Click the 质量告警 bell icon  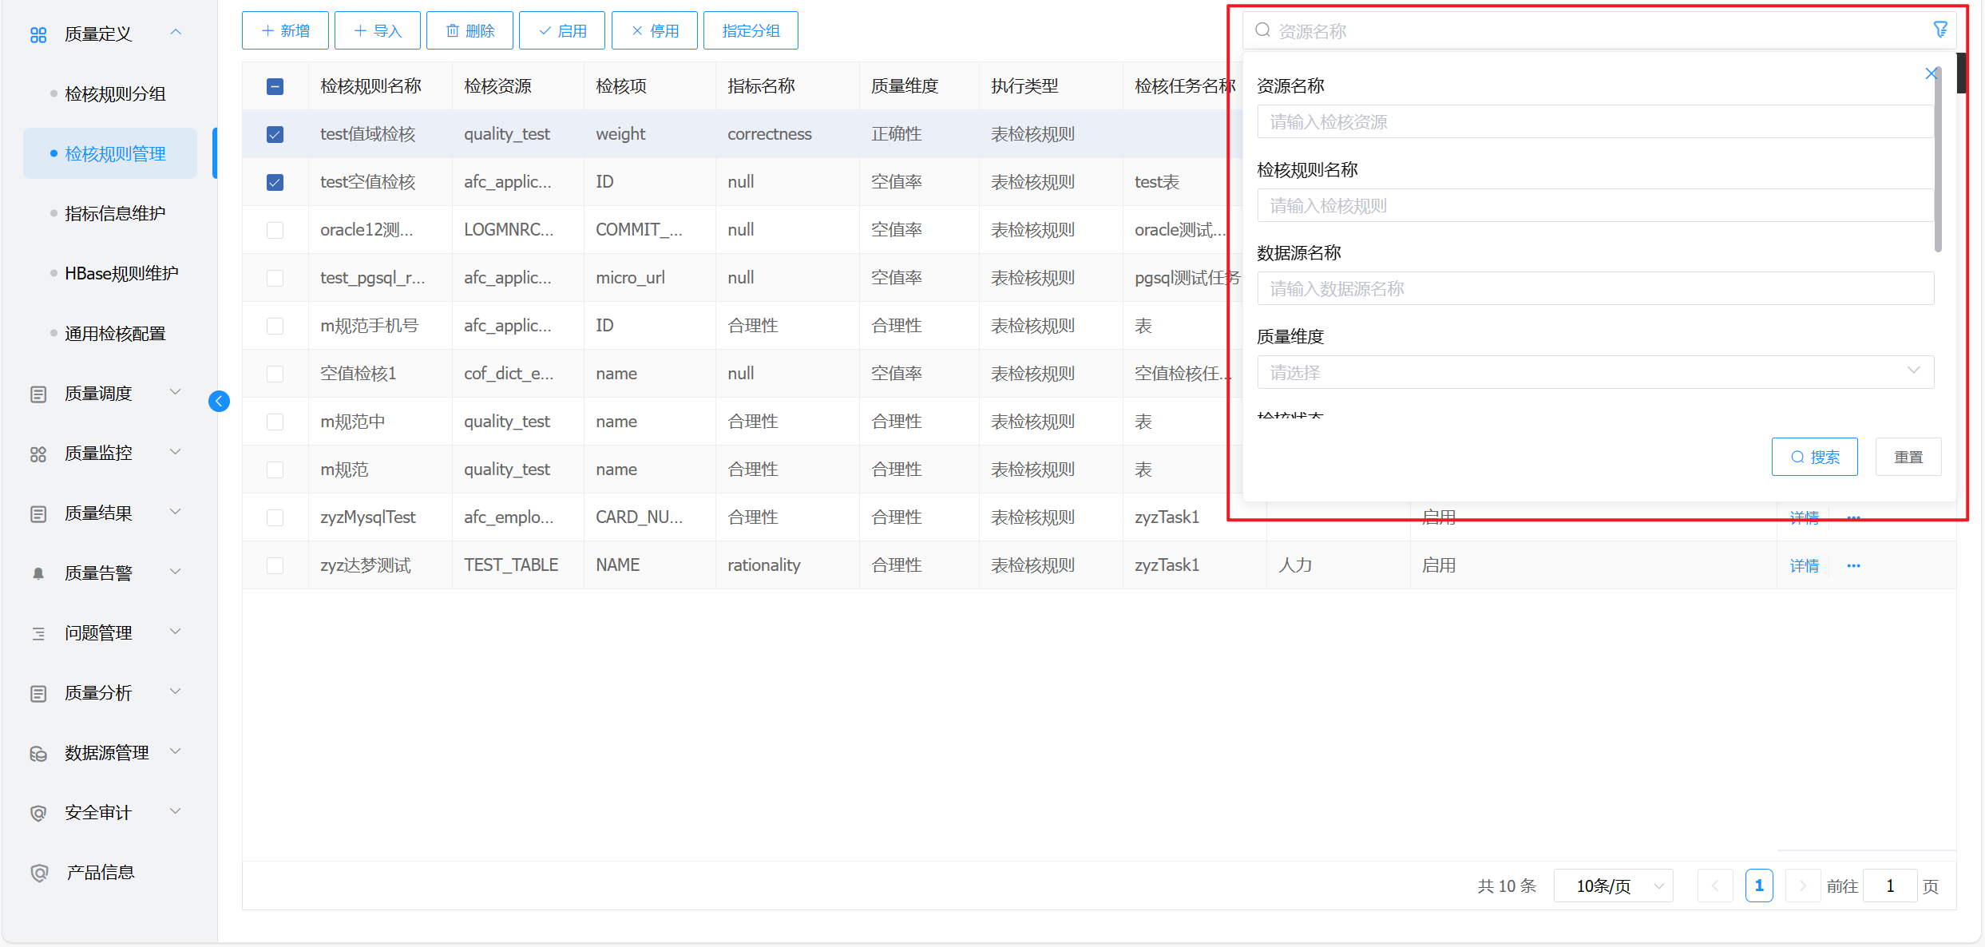(x=38, y=573)
